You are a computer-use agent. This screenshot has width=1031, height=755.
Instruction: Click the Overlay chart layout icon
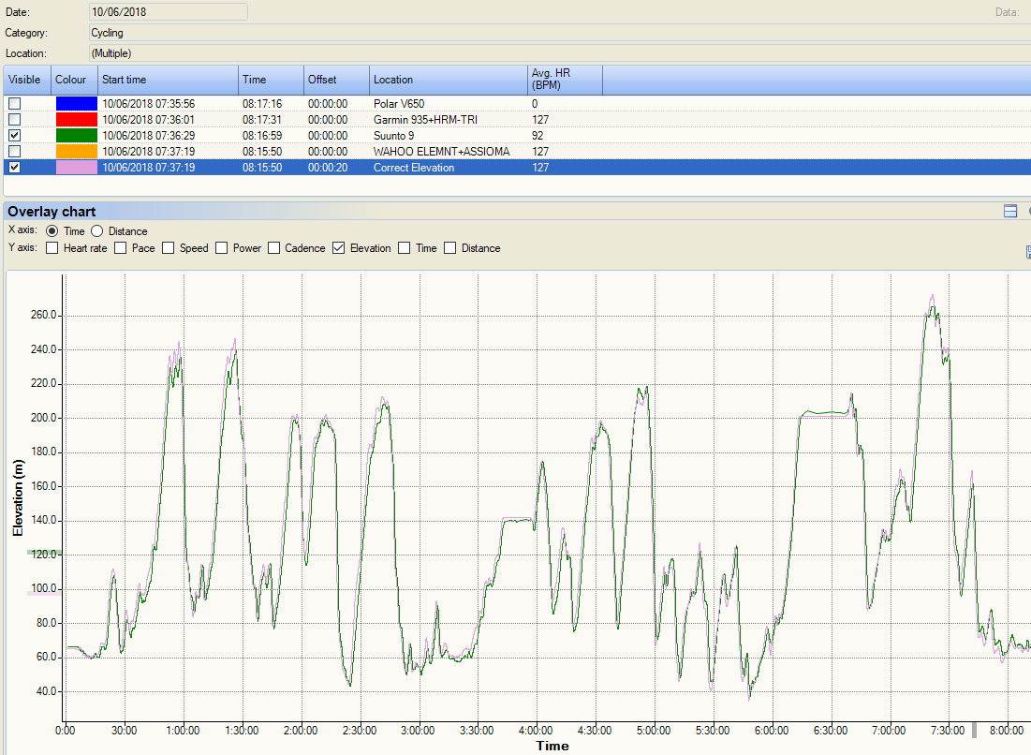(1009, 211)
